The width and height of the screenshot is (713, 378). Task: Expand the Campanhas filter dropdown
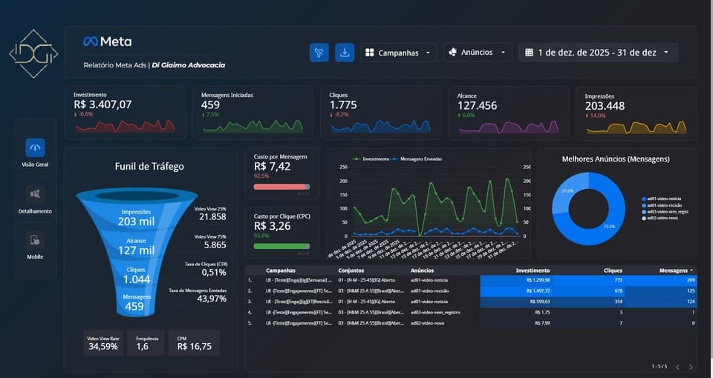tap(399, 53)
